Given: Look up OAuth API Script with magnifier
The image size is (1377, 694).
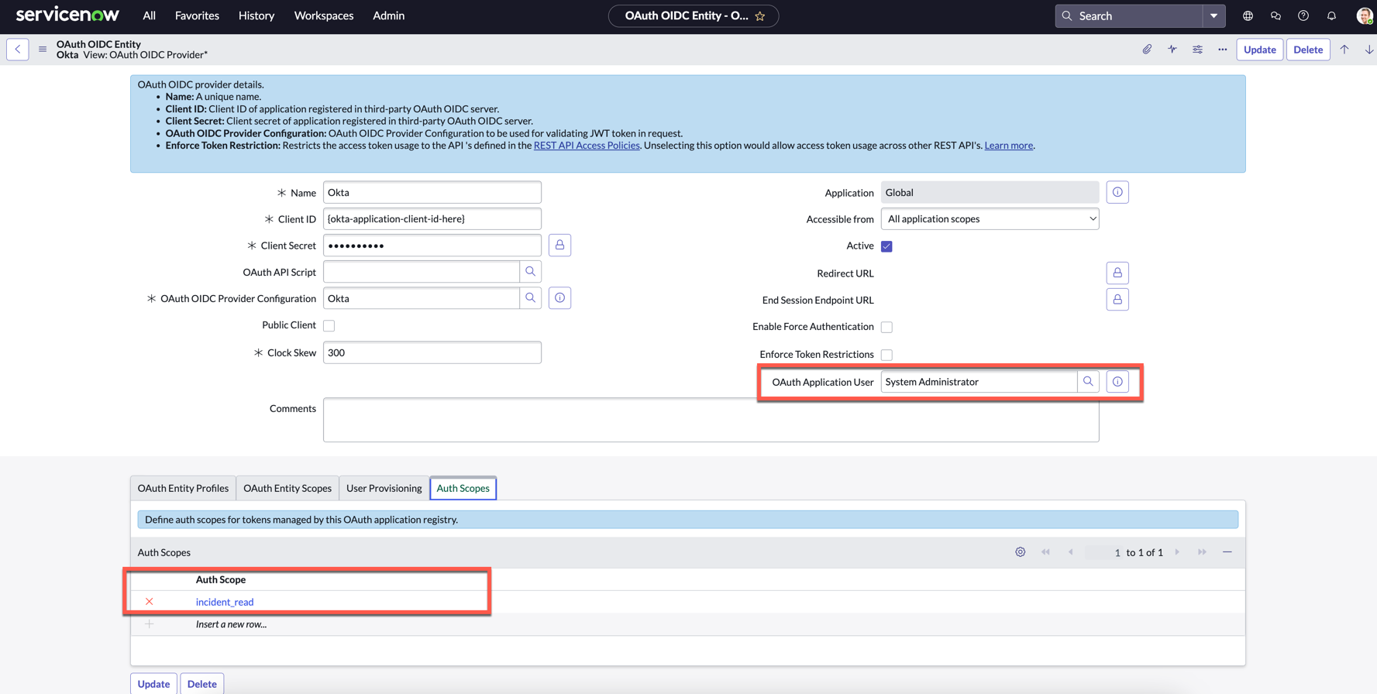Looking at the screenshot, I should [x=530, y=272].
